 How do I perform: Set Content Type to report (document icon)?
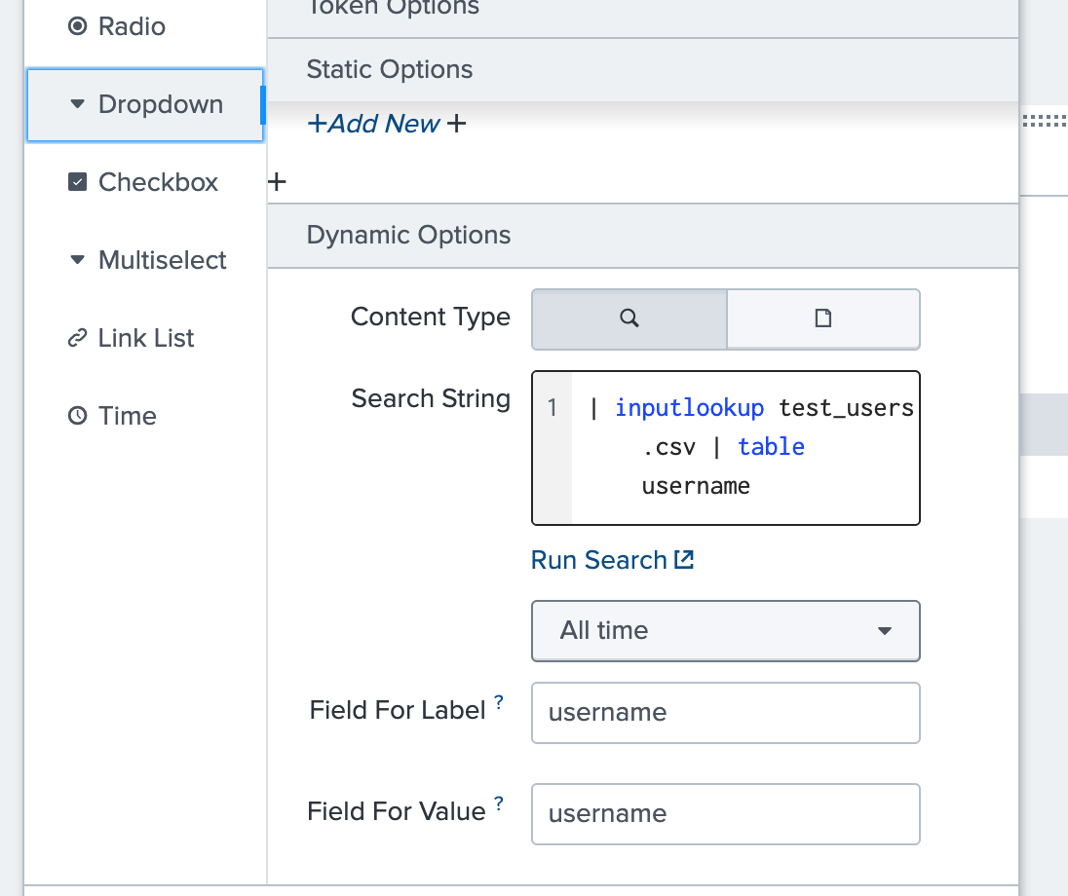click(823, 318)
